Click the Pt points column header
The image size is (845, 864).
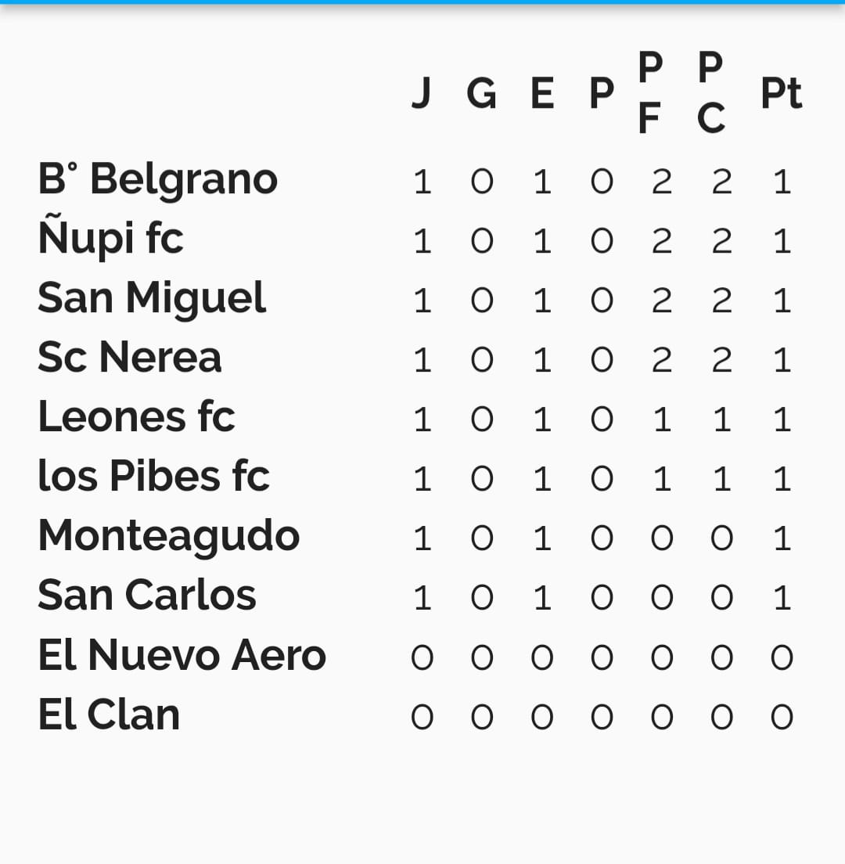coord(781,93)
